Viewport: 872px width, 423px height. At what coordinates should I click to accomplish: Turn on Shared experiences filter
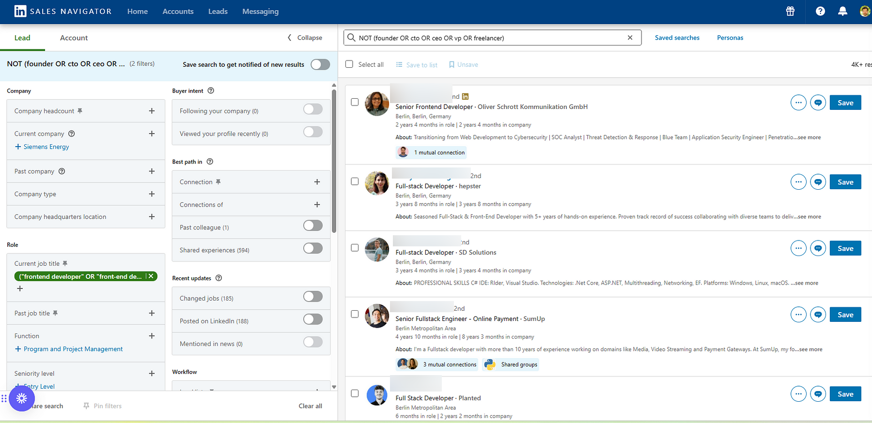point(313,248)
